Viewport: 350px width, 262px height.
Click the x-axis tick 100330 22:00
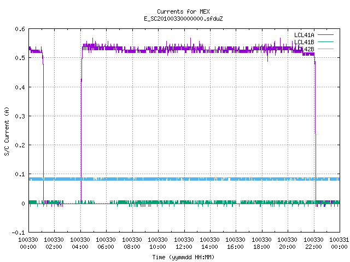pos(313,243)
